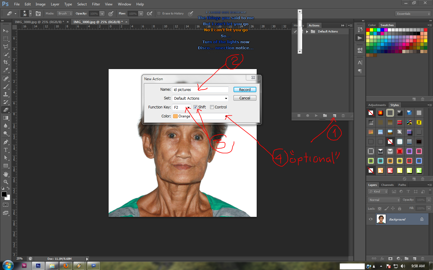The height and width of the screenshot is (270, 433).
Task: Click Cancel in the New Action dialog
Action: pyautogui.click(x=245, y=98)
